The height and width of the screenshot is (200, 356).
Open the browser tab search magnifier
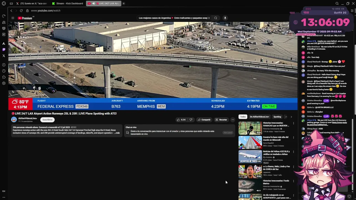point(337,3)
